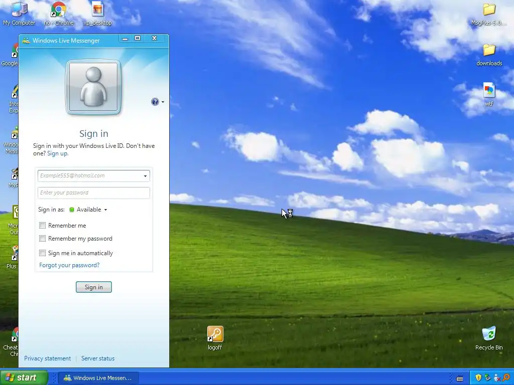Select the downloads folder on desktop
The width and height of the screenshot is (514, 385).
tap(489, 55)
